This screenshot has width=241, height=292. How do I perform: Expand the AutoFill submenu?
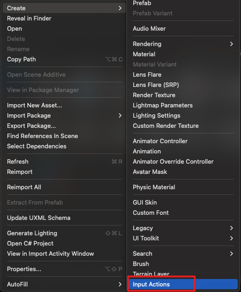point(65,284)
